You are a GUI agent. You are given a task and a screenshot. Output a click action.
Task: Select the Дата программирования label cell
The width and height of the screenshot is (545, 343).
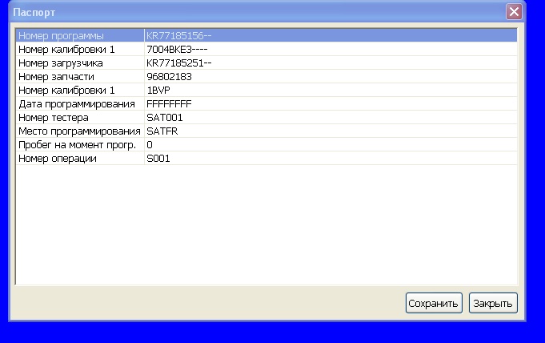point(76,104)
